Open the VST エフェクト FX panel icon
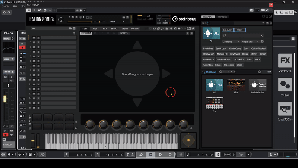Screen dimensions: 298x168 tap(285, 60)
